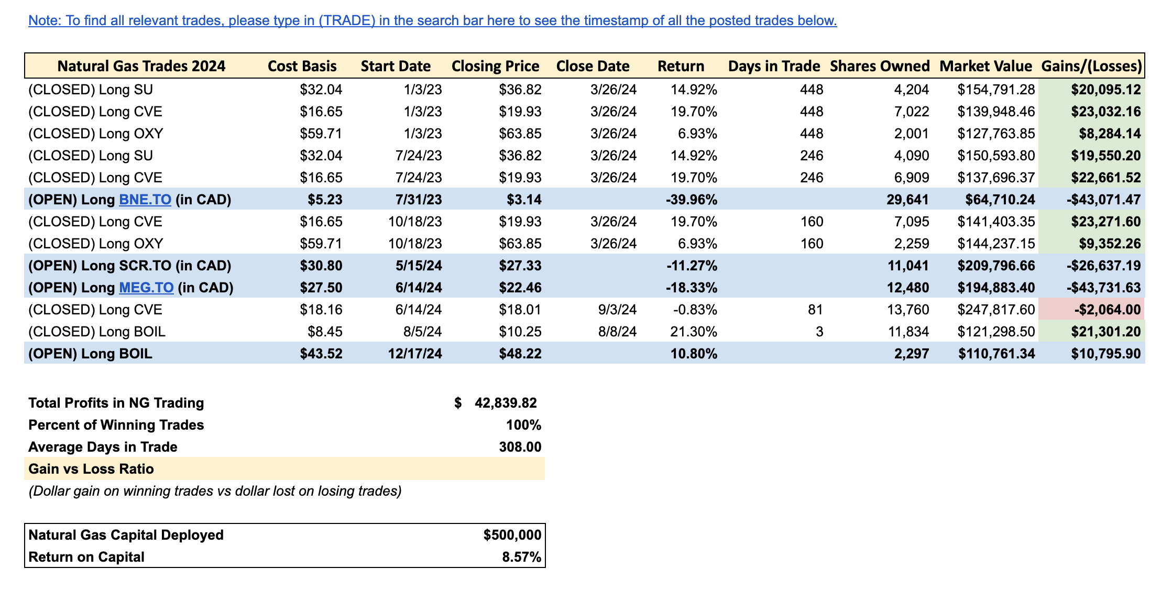The image size is (1161, 590).
Task: Select the (OPEN) Long BOIL row label
Action: point(90,354)
